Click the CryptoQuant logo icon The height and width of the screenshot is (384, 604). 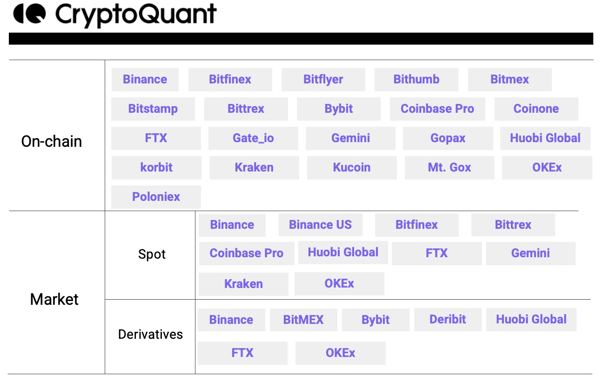click(x=29, y=14)
